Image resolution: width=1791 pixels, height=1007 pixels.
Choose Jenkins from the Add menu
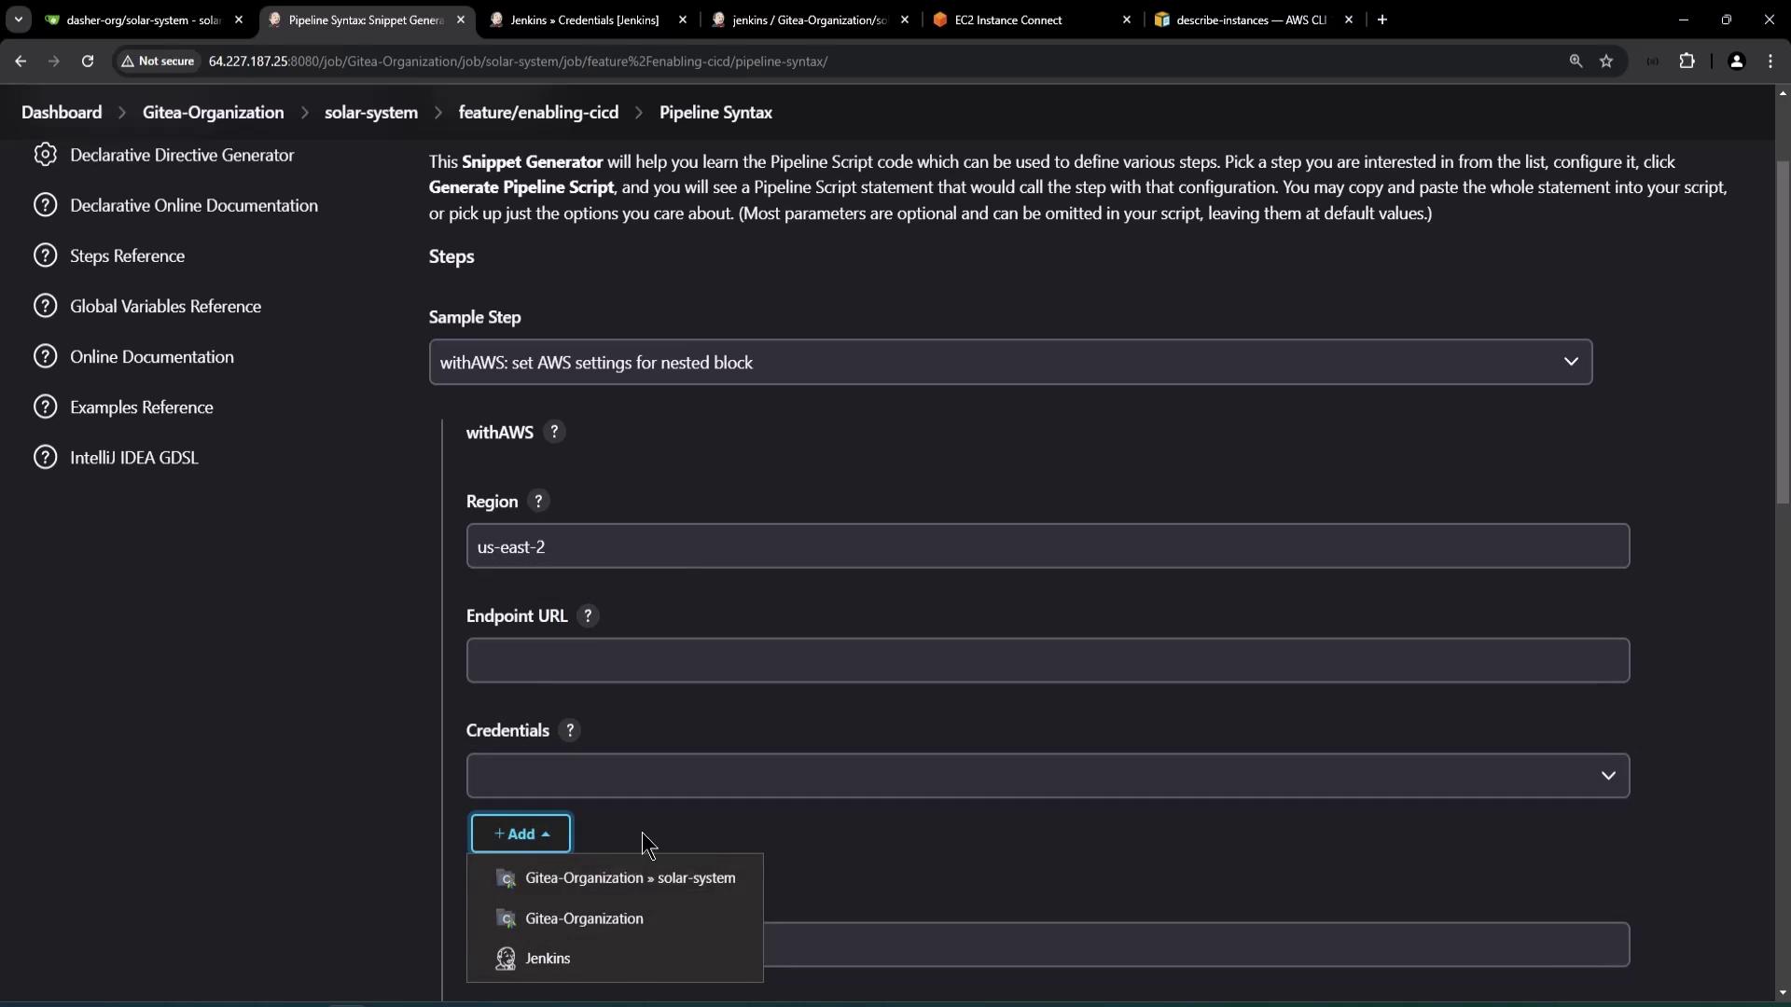(x=548, y=959)
